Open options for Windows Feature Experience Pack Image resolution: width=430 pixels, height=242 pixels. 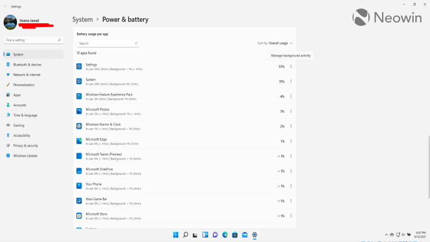point(291,96)
